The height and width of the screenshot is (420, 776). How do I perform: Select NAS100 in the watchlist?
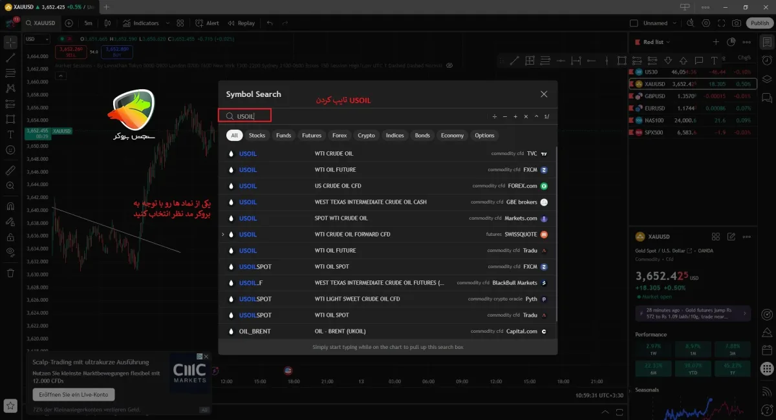[x=693, y=120]
